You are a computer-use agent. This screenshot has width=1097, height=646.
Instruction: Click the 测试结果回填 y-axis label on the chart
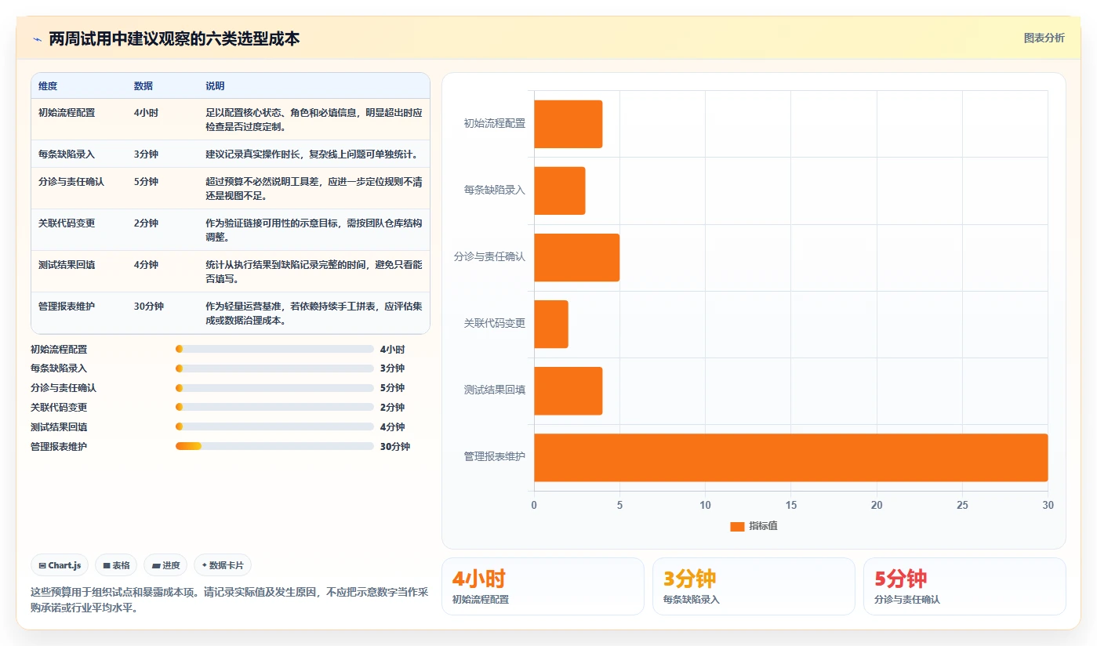[495, 390]
